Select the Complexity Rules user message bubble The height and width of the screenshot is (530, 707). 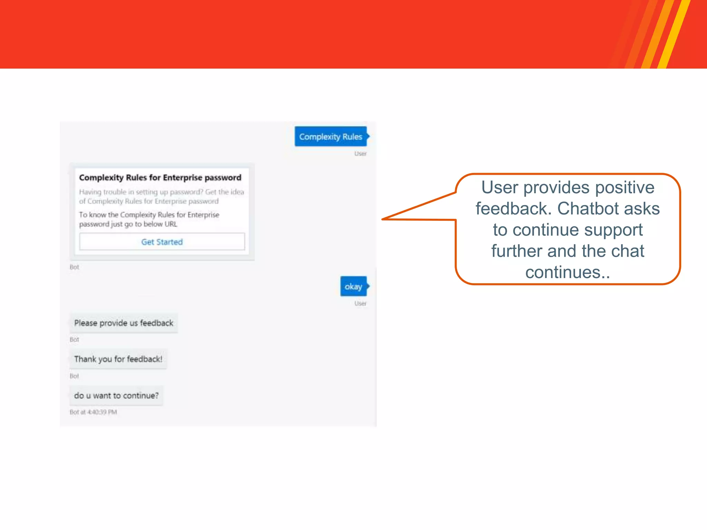(330, 137)
